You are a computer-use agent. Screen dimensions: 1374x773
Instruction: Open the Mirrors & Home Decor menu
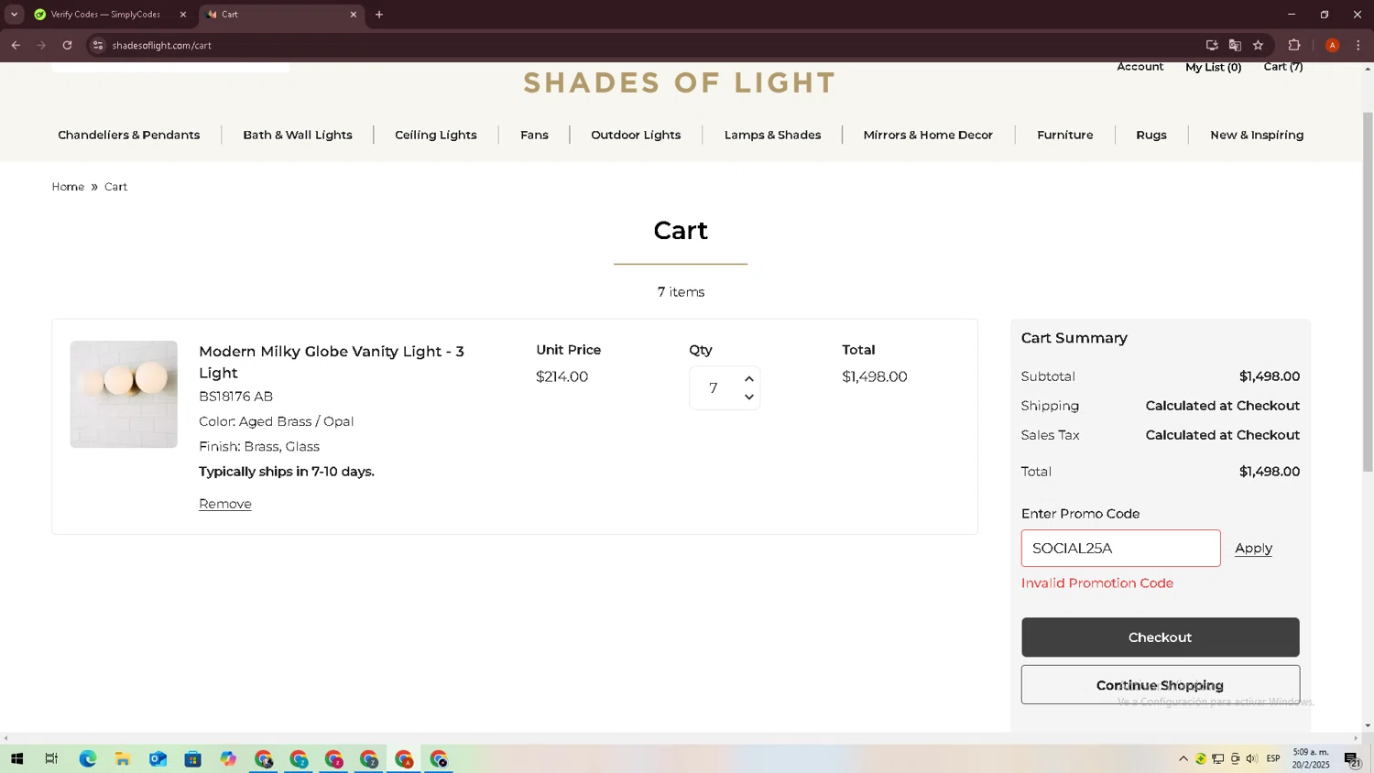click(x=928, y=135)
